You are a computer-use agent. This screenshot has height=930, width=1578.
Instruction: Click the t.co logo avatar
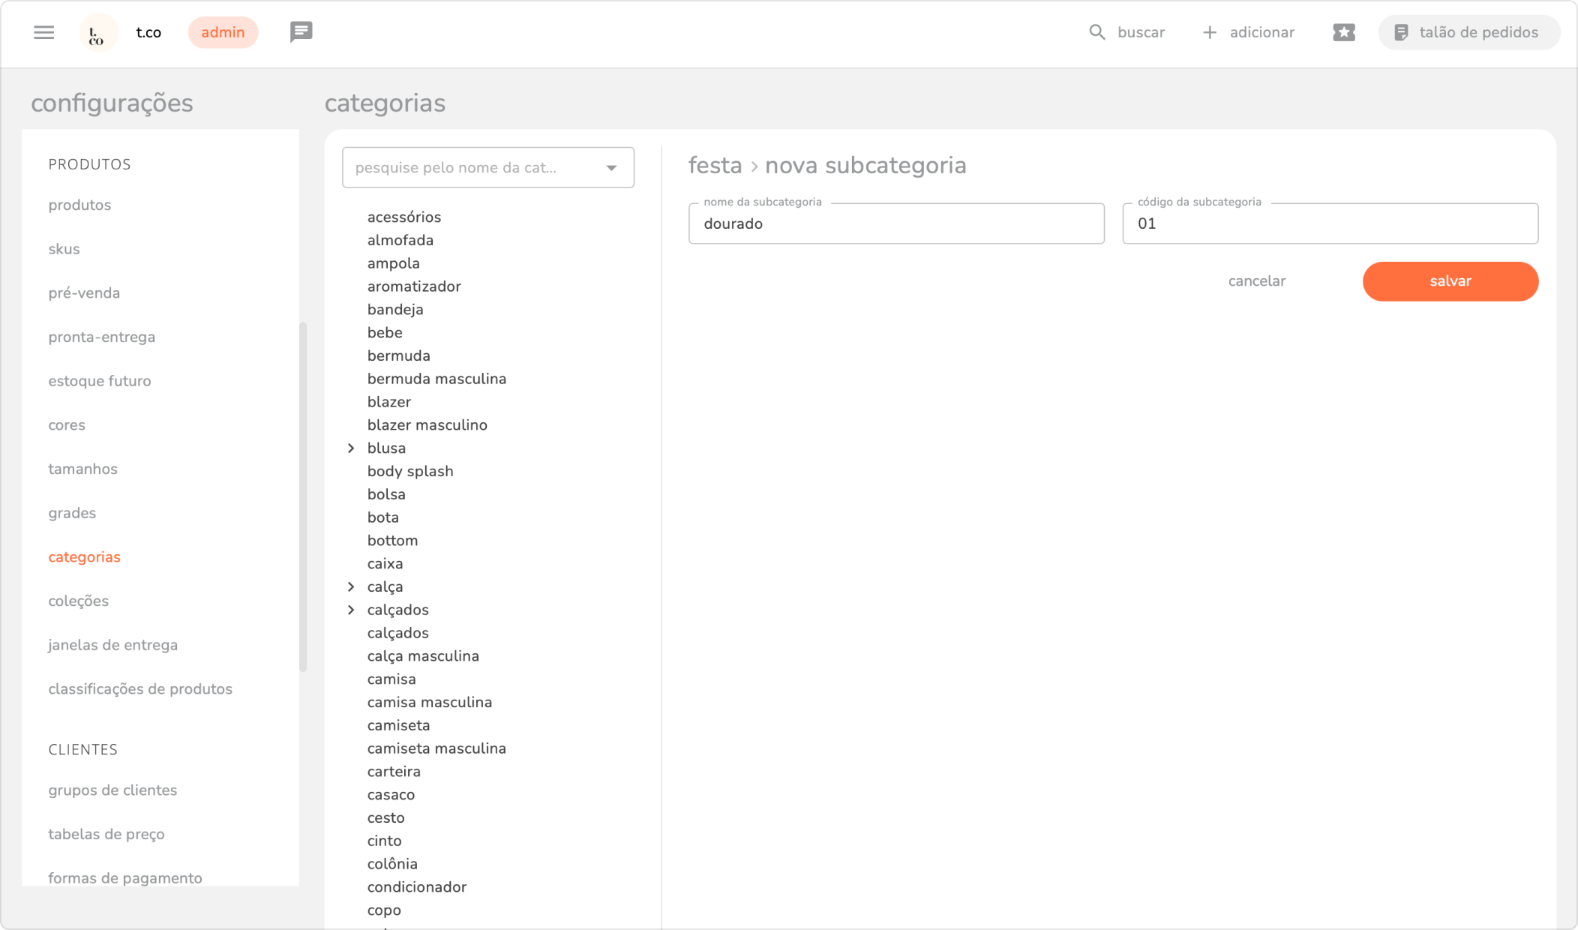click(98, 33)
